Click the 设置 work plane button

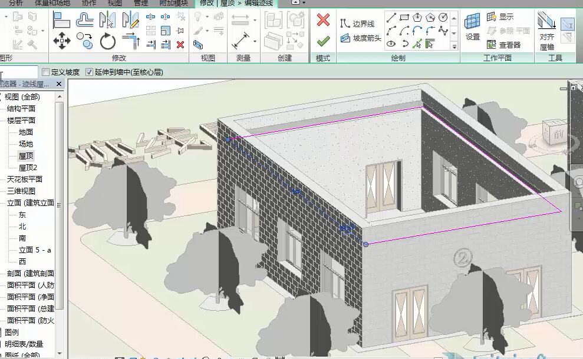(473, 26)
